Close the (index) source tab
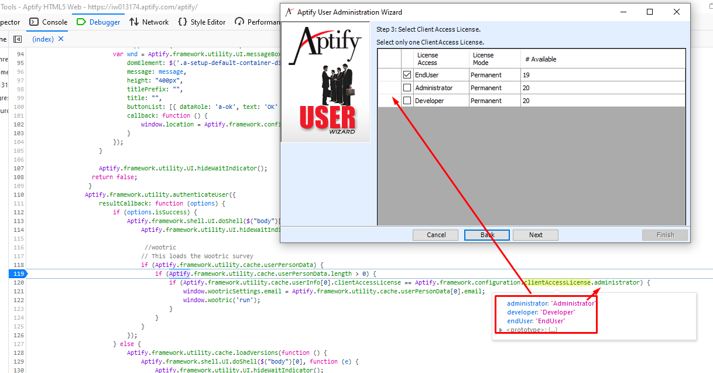The image size is (713, 373). (61, 39)
